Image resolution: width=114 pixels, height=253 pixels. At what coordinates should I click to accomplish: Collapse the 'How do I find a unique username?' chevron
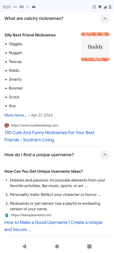[x=105, y=155]
